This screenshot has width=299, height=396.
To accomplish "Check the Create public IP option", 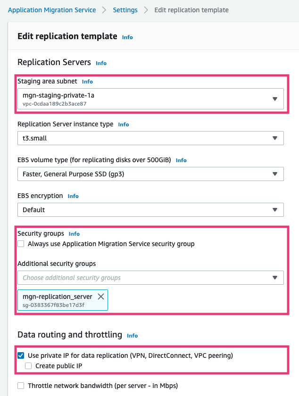I will click(x=28, y=365).
